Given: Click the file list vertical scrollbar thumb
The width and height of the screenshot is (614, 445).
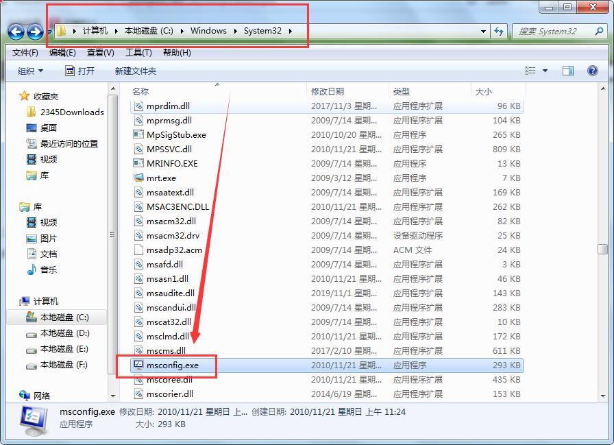Looking at the screenshot, I should (x=602, y=249).
